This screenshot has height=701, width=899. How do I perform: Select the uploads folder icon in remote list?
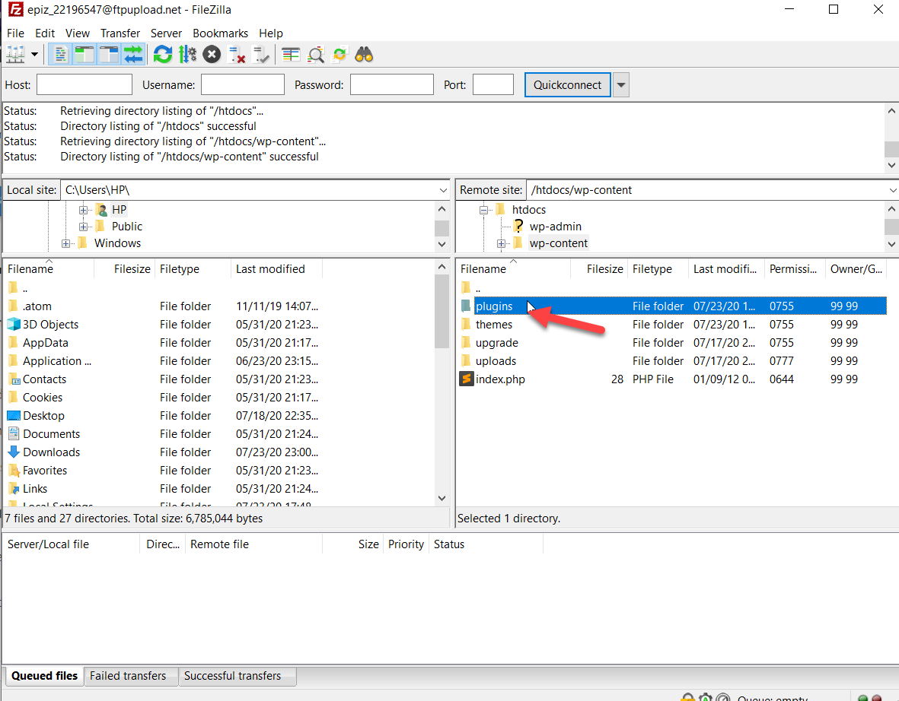click(466, 361)
